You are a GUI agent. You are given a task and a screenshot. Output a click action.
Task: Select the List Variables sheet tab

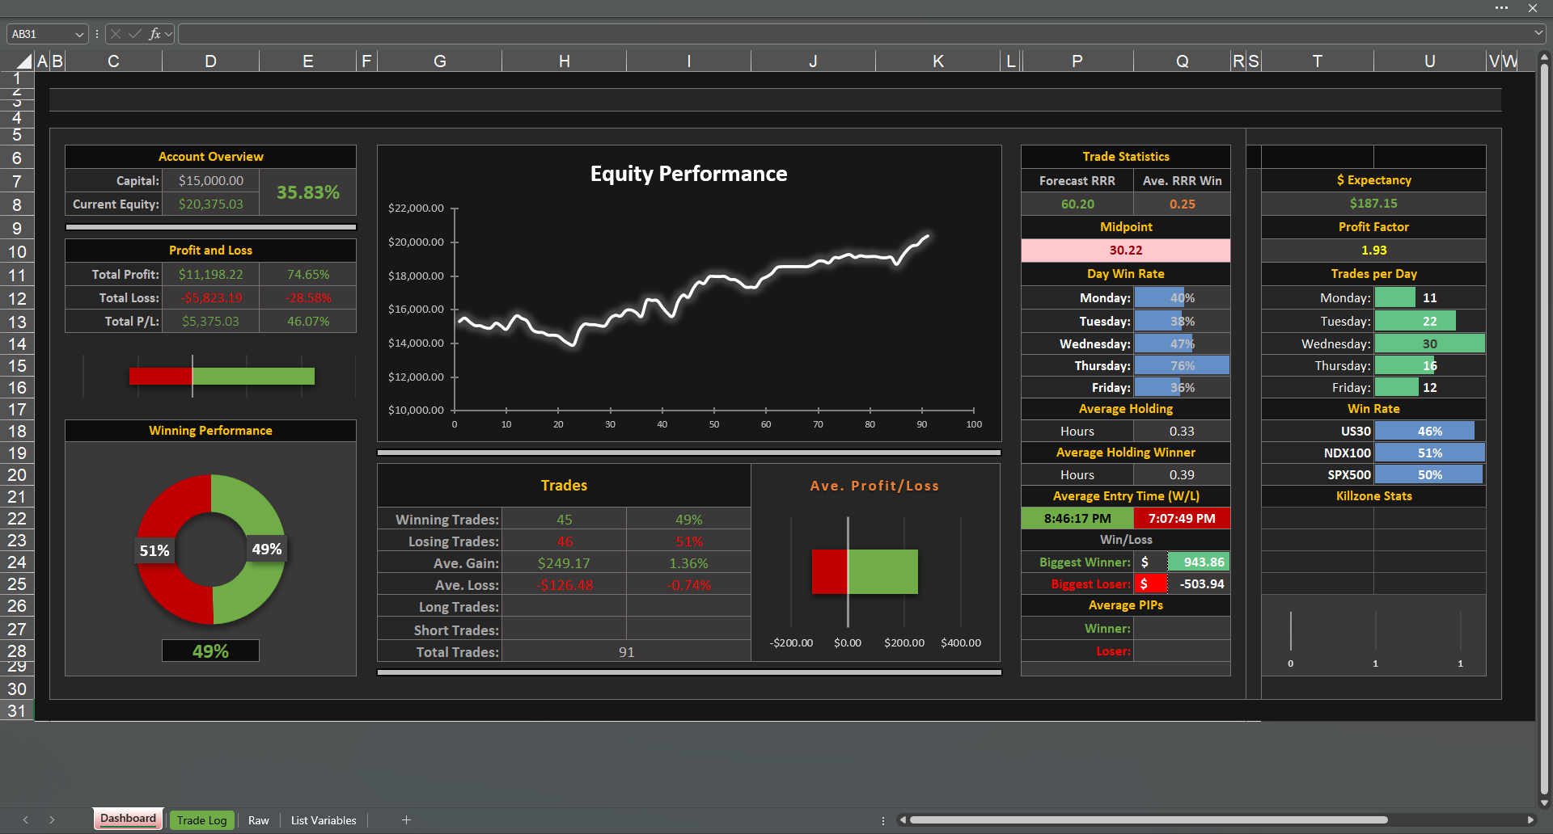323,819
